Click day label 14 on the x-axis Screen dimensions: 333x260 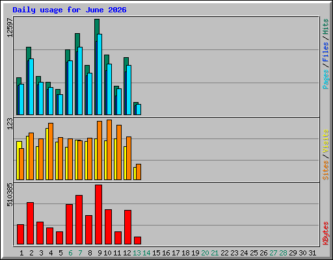point(146,253)
